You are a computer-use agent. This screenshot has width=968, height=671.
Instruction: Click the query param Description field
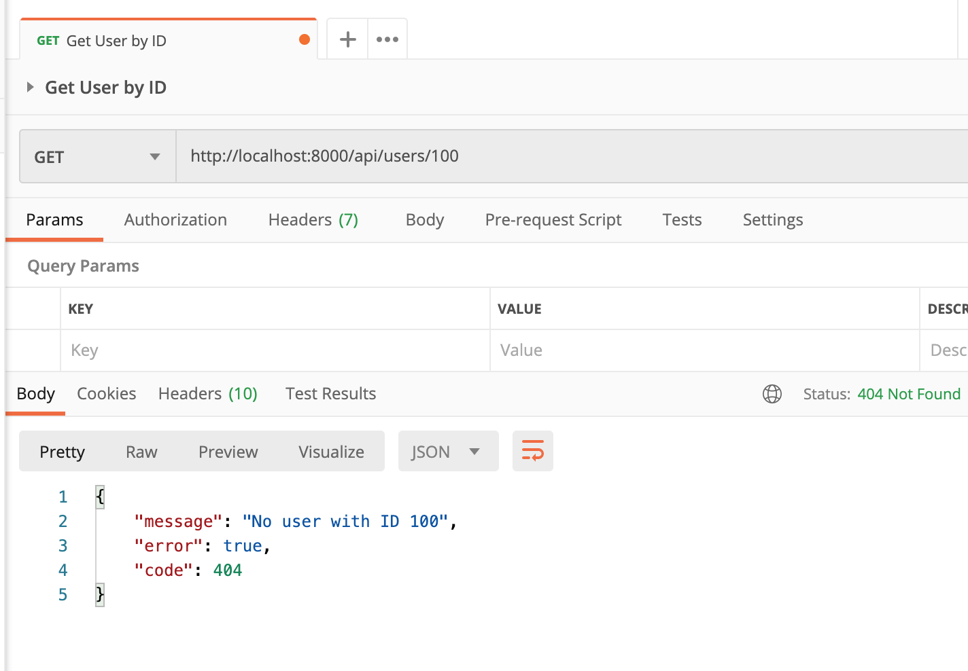click(945, 350)
